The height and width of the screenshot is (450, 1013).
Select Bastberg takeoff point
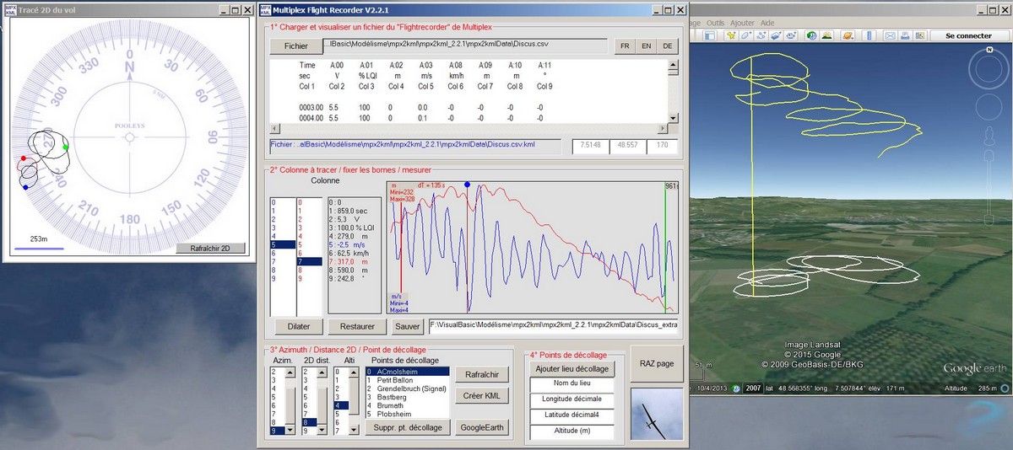pyautogui.click(x=408, y=397)
